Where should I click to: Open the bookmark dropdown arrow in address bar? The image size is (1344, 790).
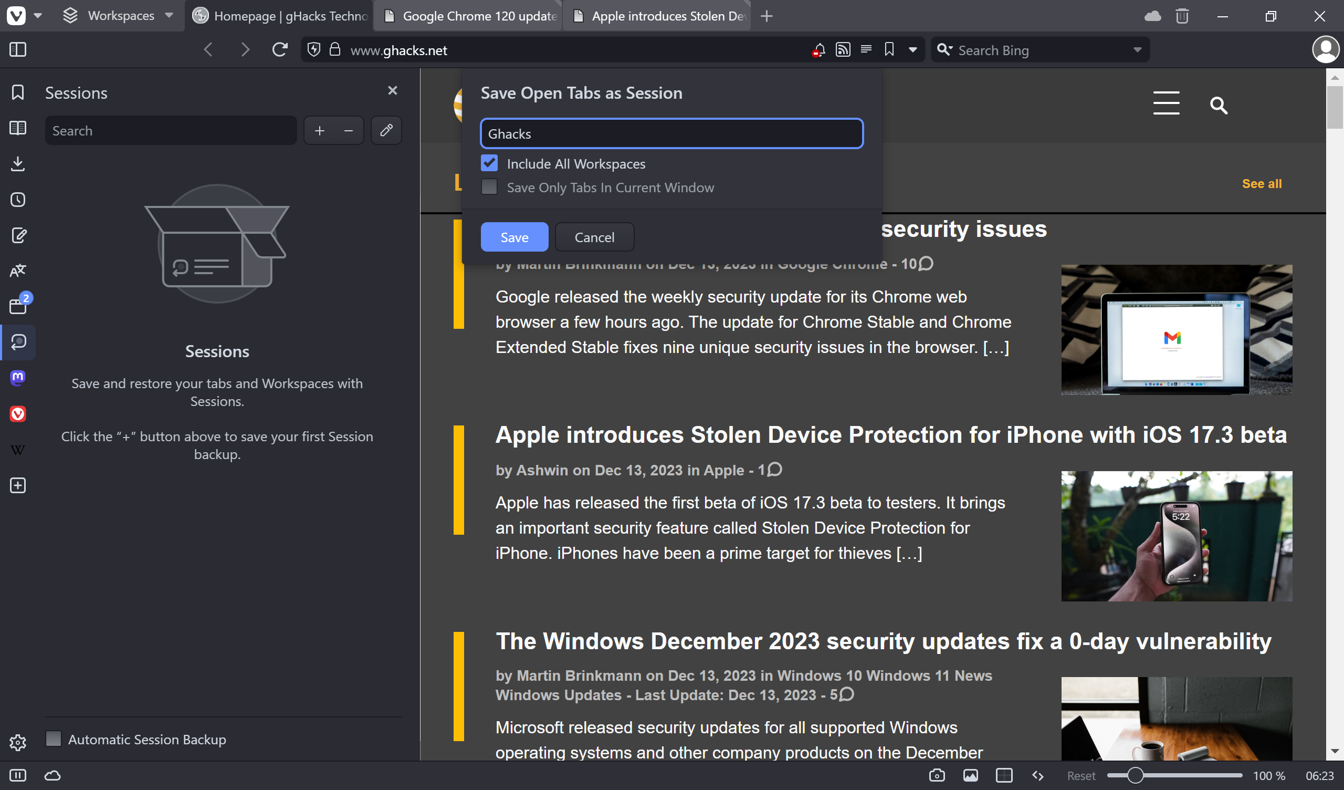pos(912,50)
